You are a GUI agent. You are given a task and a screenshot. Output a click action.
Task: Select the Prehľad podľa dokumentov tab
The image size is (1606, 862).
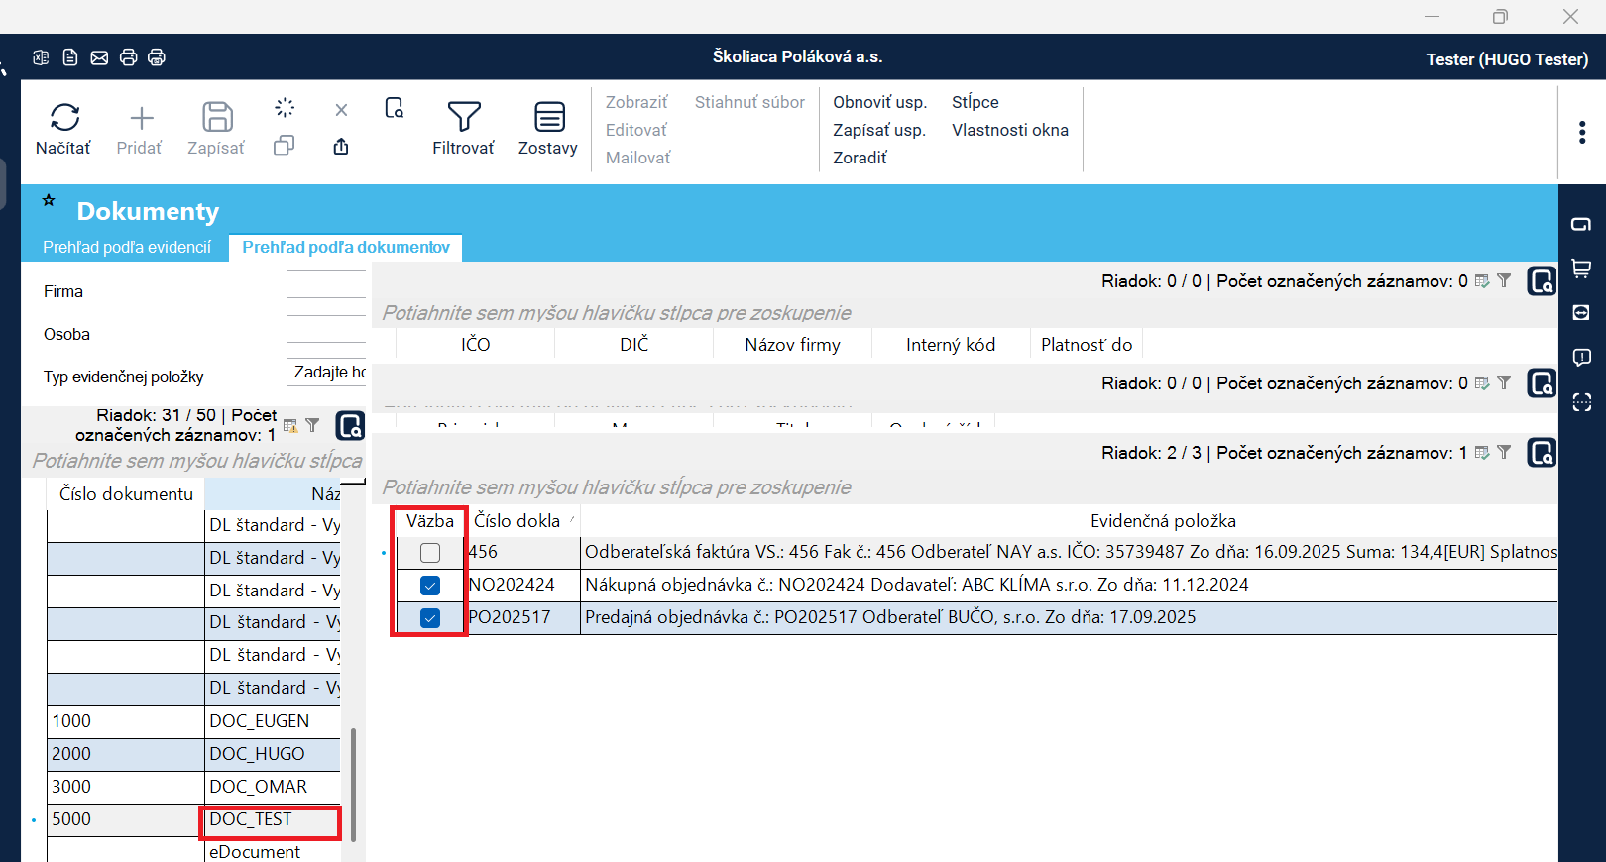(345, 248)
